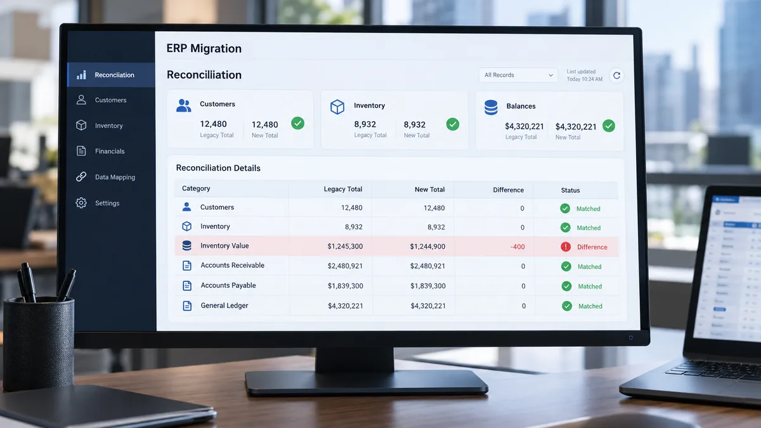Screen dimensions: 761x428
Task: Click document icon in Accounts Receivable row
Action: click(x=187, y=266)
